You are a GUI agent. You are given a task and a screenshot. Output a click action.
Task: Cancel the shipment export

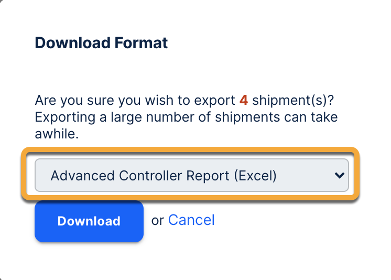(191, 220)
